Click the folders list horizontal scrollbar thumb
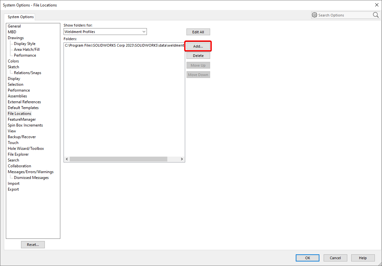Screen dimensions: 382x266 118,159
